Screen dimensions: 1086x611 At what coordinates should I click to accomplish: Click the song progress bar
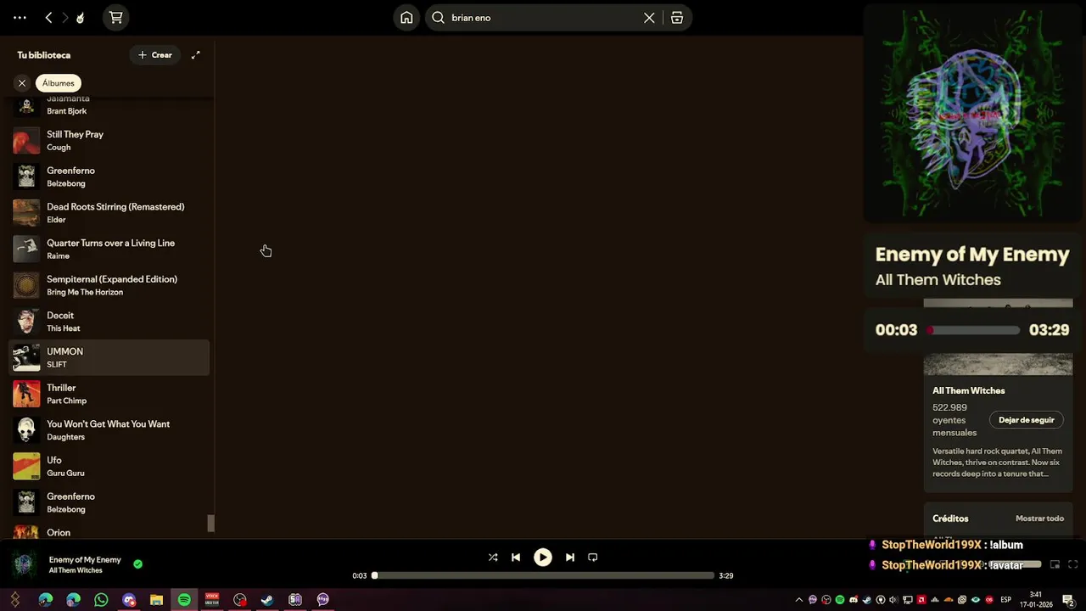(x=543, y=575)
